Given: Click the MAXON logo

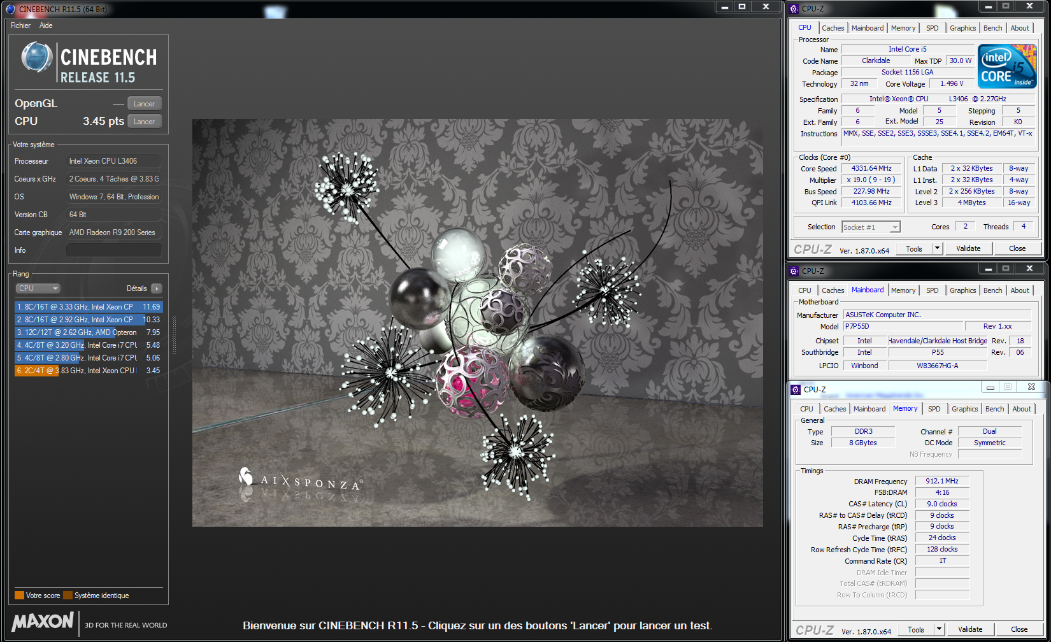Looking at the screenshot, I should [x=43, y=622].
